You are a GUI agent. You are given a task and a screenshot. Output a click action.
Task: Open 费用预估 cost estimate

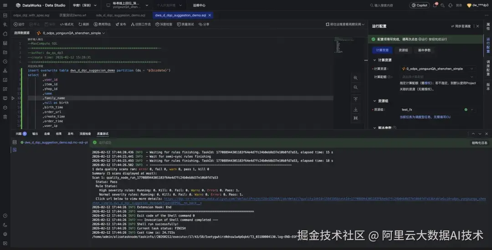[102, 24]
